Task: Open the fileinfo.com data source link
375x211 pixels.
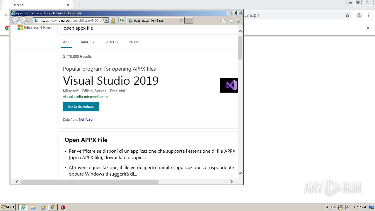Action: 87,120
